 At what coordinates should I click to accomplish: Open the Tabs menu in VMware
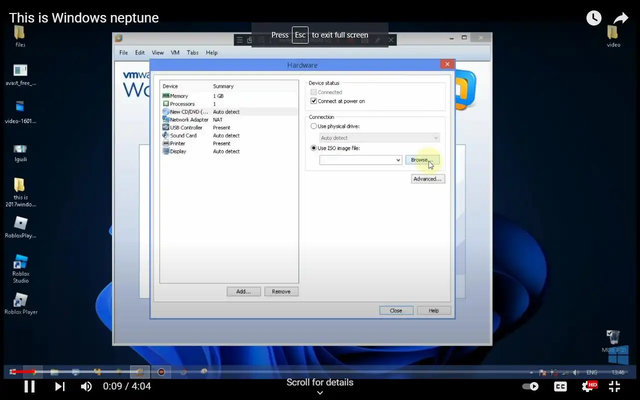tap(192, 52)
